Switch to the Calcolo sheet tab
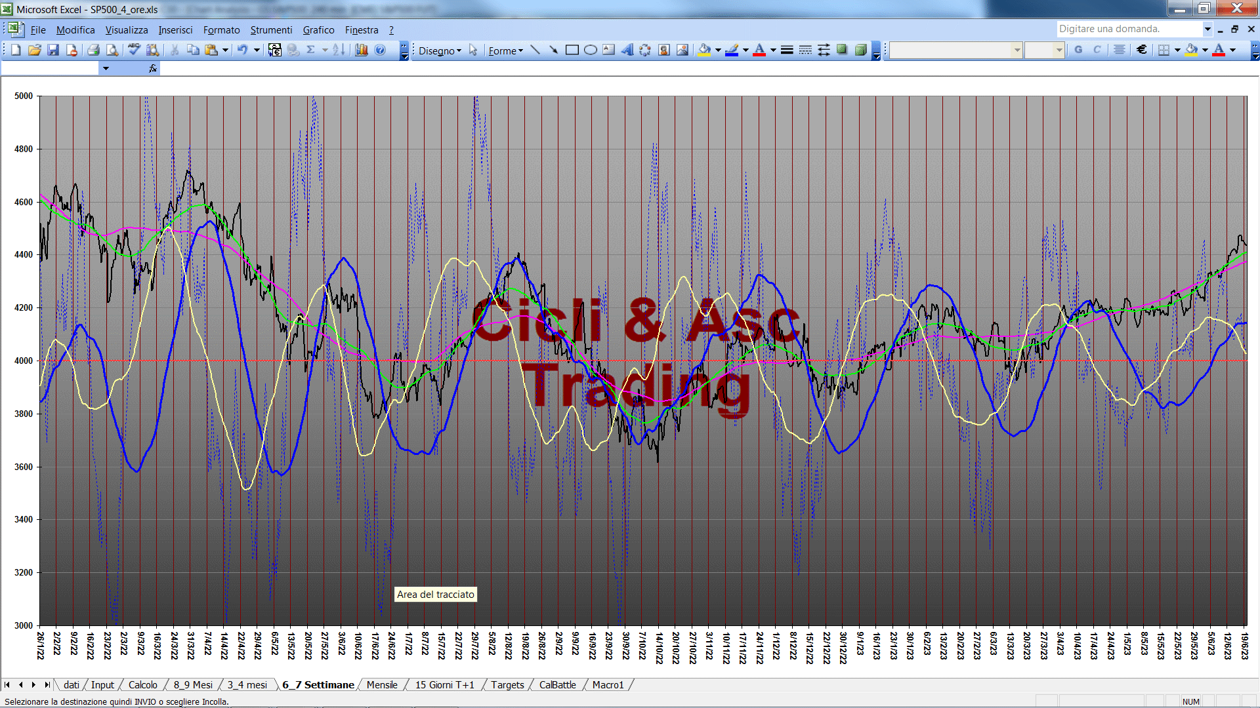This screenshot has width=1260, height=708. pyautogui.click(x=143, y=685)
